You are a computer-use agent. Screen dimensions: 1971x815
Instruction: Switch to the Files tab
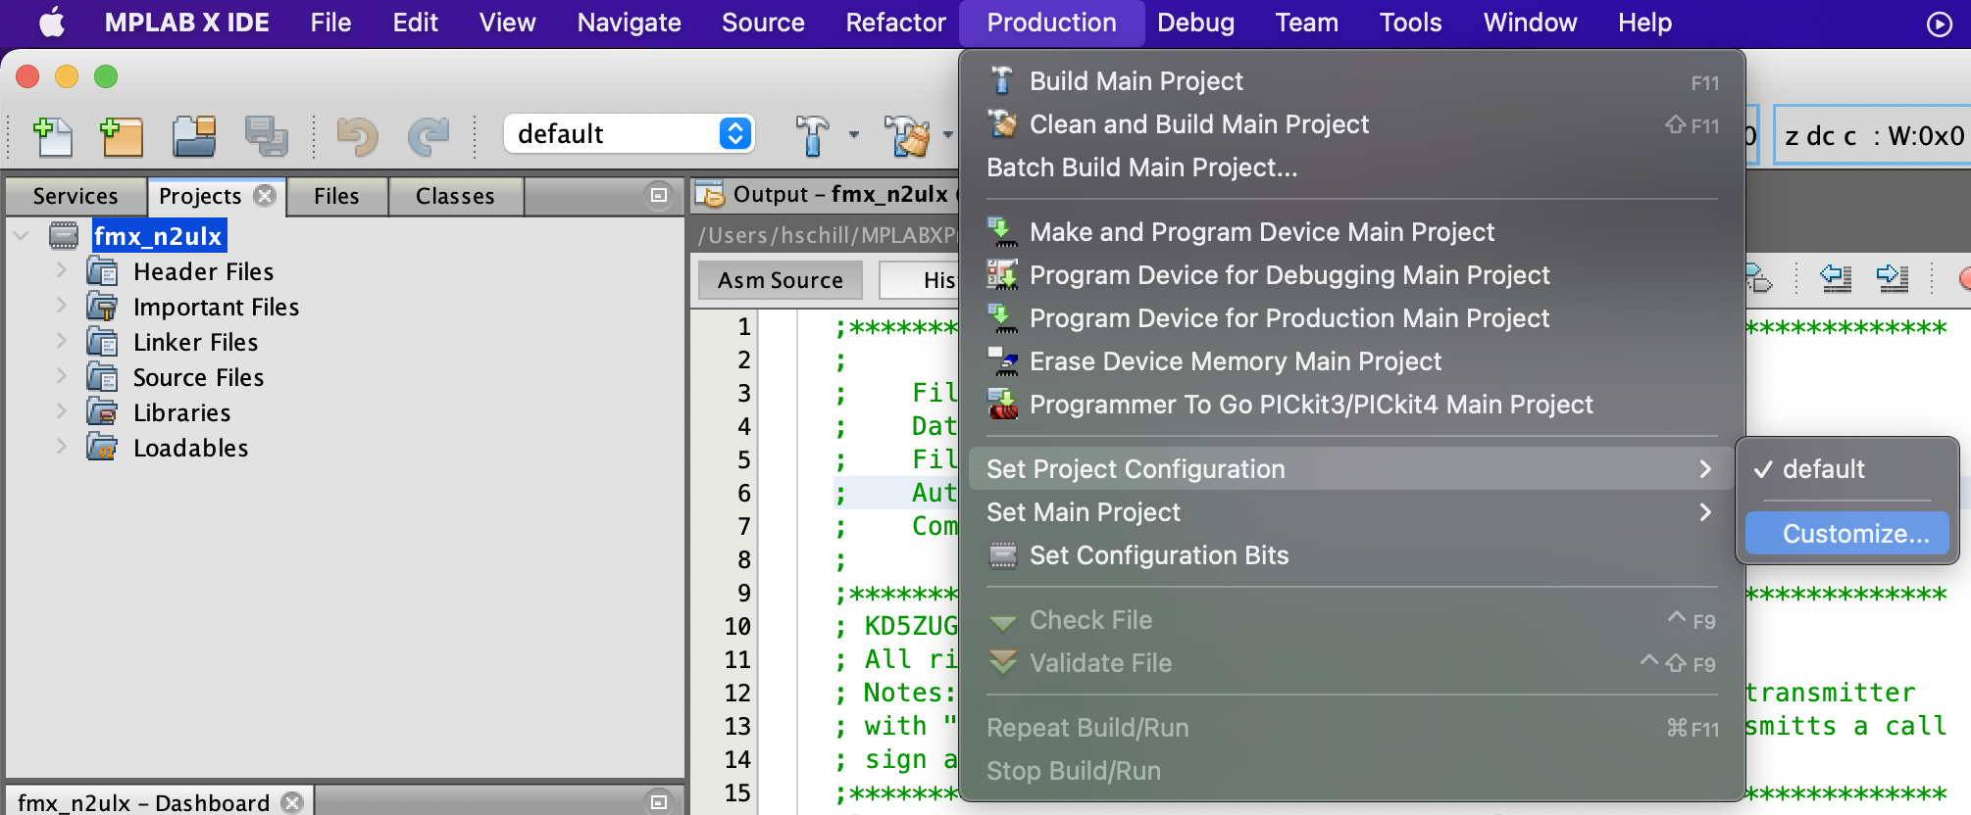(336, 196)
